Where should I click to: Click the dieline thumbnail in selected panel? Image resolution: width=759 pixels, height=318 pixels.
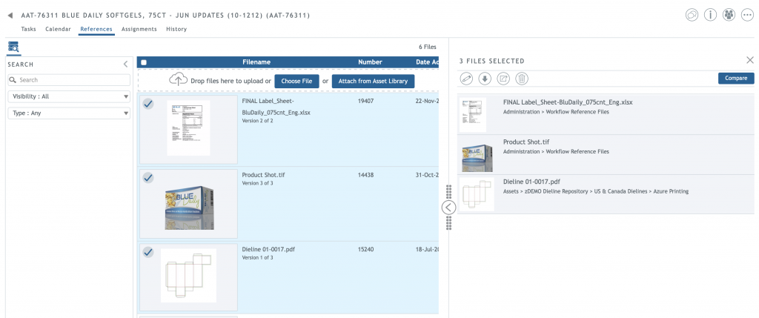coord(477,194)
